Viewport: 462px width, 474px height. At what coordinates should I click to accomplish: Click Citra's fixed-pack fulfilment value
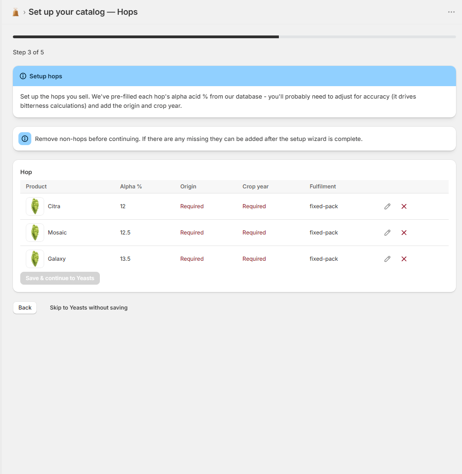coord(323,206)
